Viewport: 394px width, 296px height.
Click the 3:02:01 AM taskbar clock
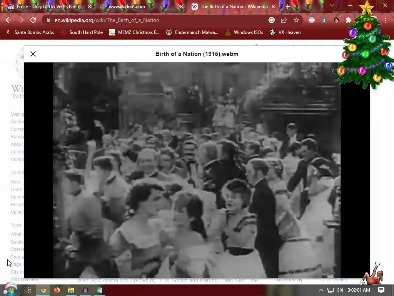pyautogui.click(x=359, y=290)
